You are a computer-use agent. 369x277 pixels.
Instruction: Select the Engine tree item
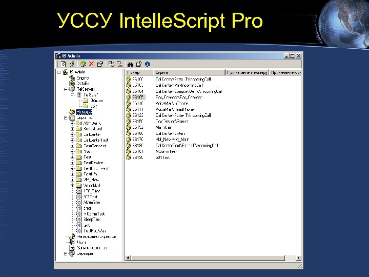pyautogui.click(x=83, y=78)
